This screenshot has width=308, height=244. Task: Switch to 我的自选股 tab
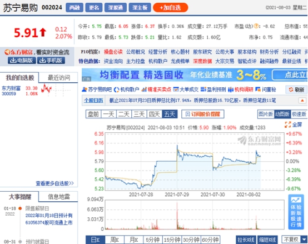(19, 78)
